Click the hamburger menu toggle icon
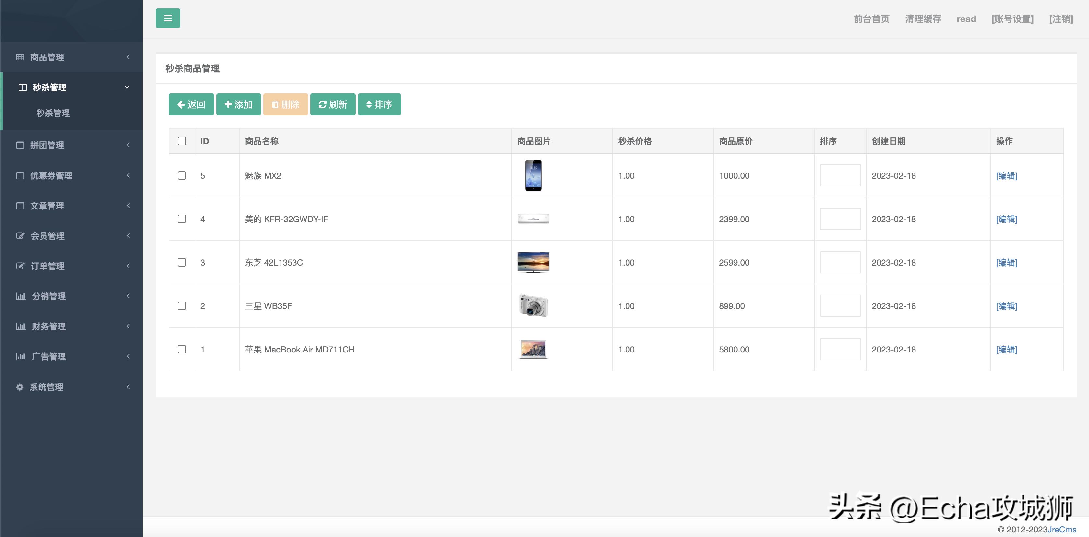1089x537 pixels. pyautogui.click(x=167, y=18)
